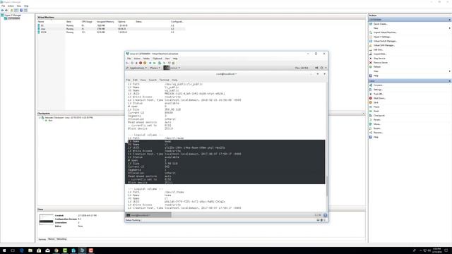Screen dimensions: 452x254
Task: Click Import Virtual Machine in Actions pane
Action: tap(385, 32)
